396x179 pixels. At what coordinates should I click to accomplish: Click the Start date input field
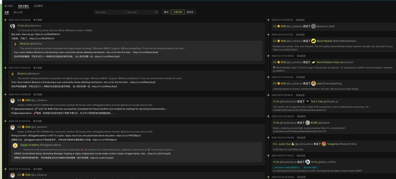point(108,12)
